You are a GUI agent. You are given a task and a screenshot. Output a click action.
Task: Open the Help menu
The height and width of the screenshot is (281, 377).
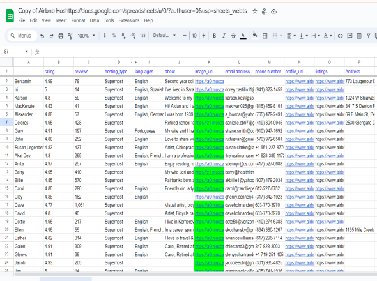[x=148, y=20]
